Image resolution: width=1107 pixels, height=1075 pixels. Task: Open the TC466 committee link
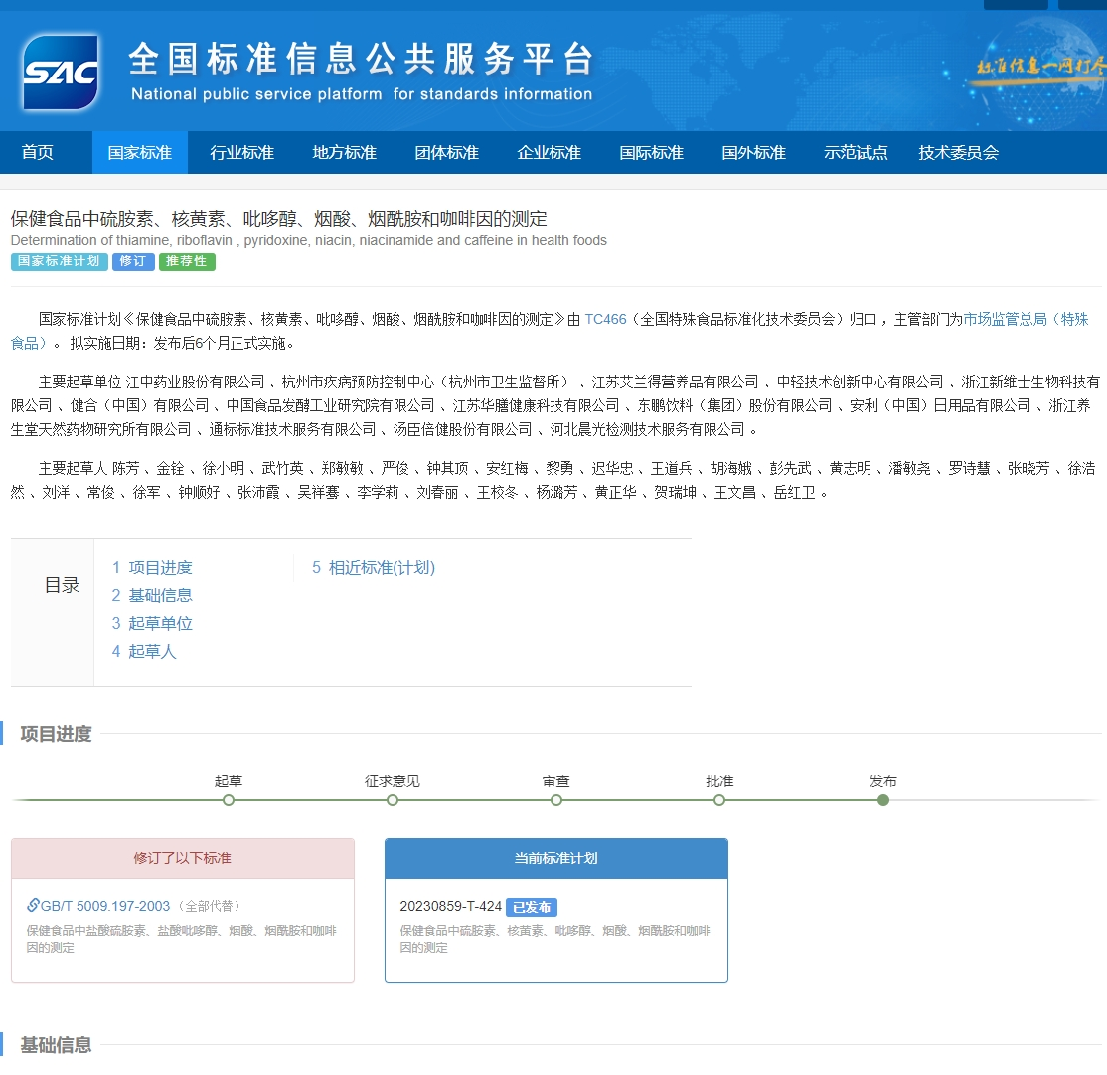coord(605,319)
